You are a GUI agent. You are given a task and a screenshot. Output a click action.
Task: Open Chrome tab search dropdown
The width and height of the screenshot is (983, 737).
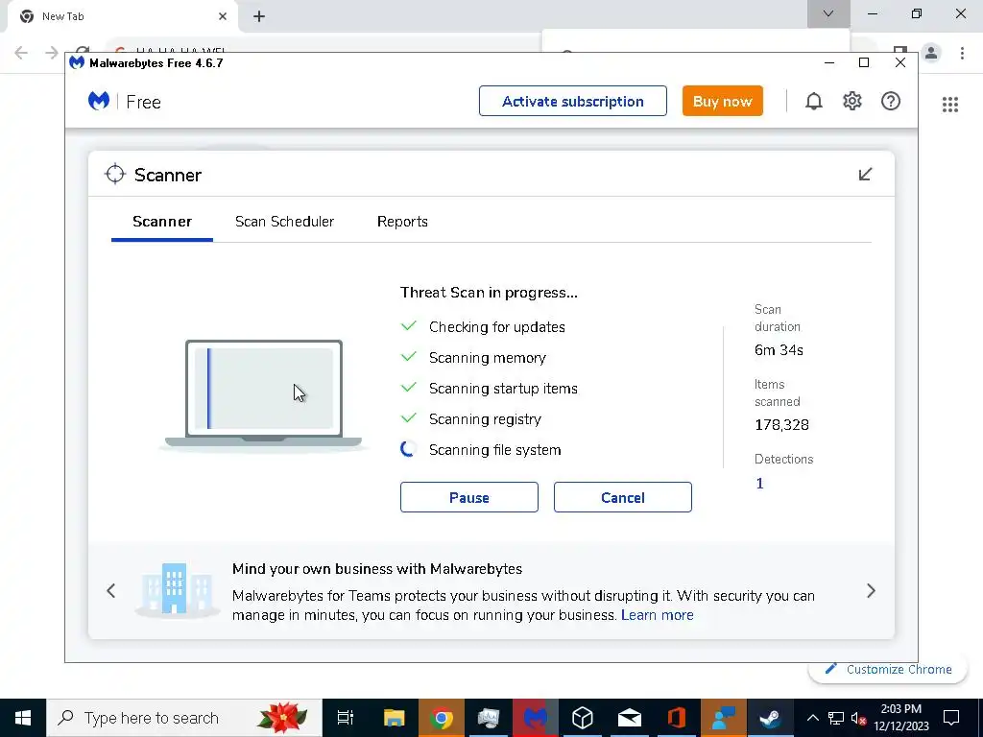pyautogui.click(x=828, y=13)
